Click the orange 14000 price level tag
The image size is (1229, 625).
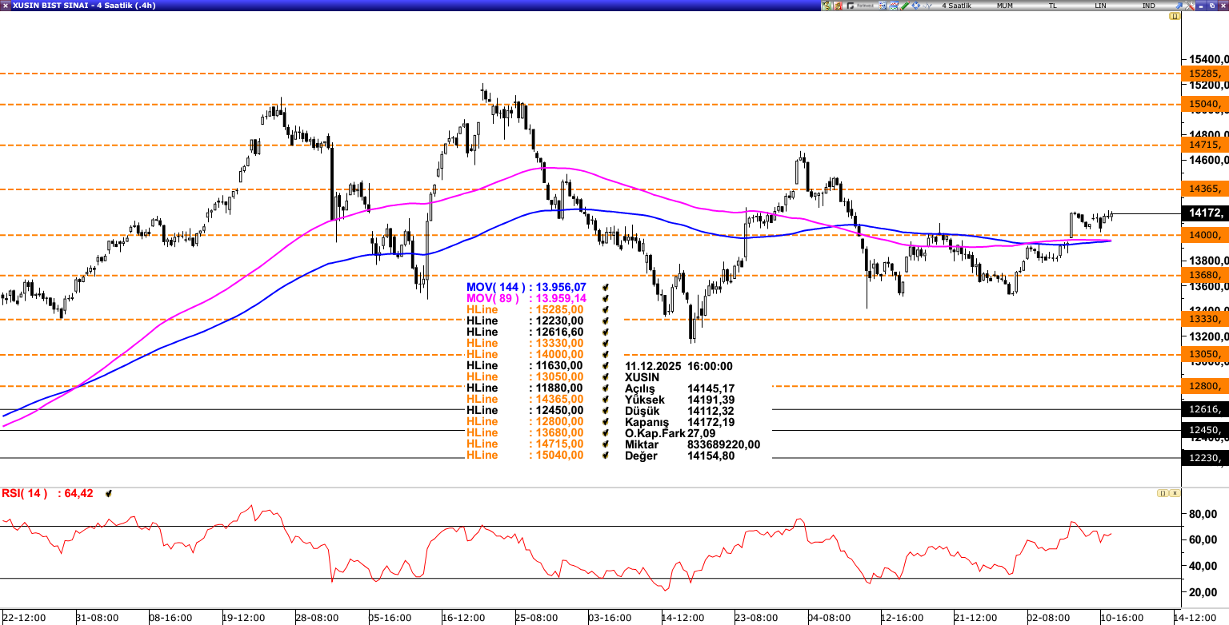tap(1204, 235)
